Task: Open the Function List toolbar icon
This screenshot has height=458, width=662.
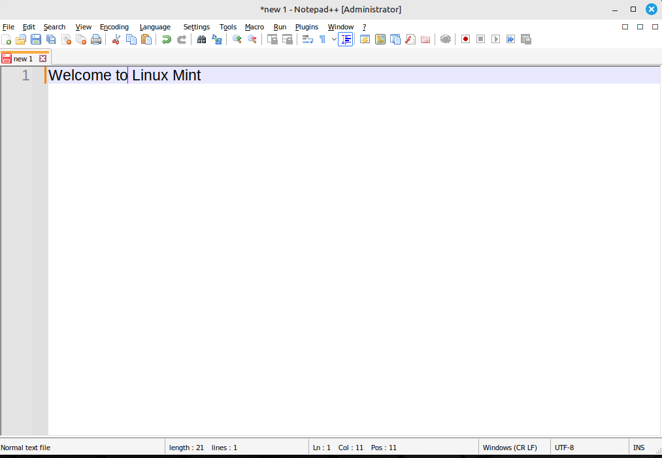Action: click(410, 39)
